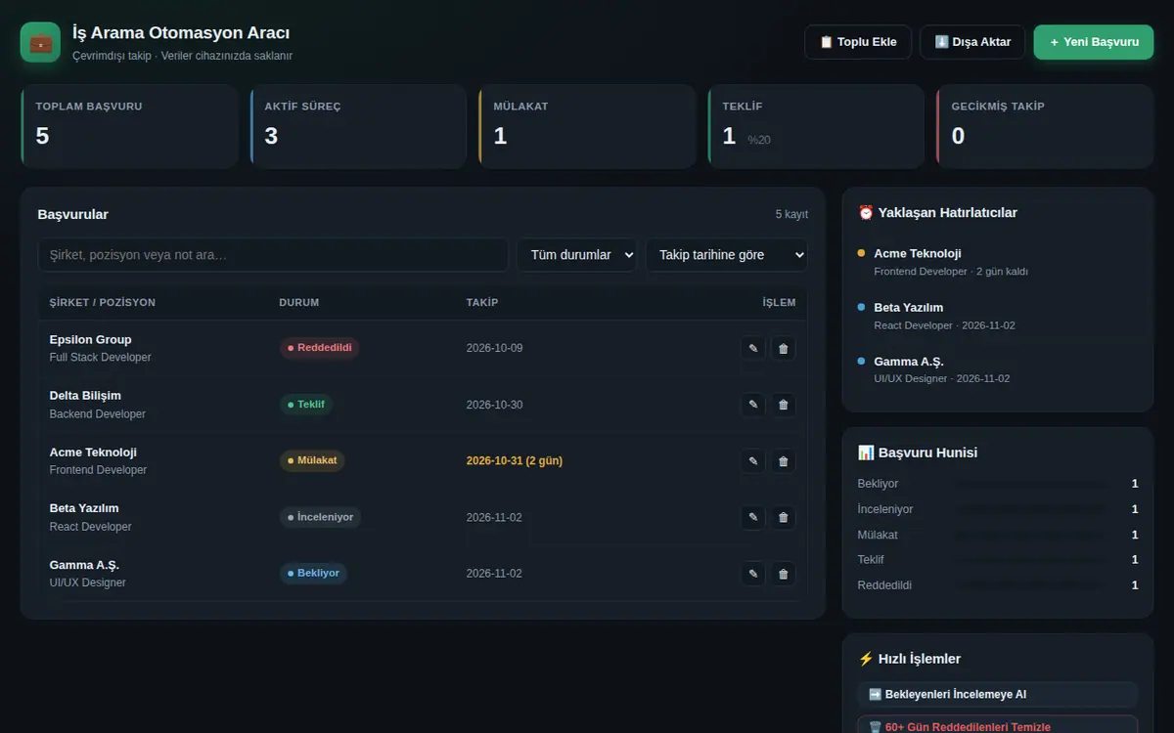This screenshot has width=1174, height=733.
Task: Click the Toplam Başvuru stat card
Action: click(x=129, y=126)
